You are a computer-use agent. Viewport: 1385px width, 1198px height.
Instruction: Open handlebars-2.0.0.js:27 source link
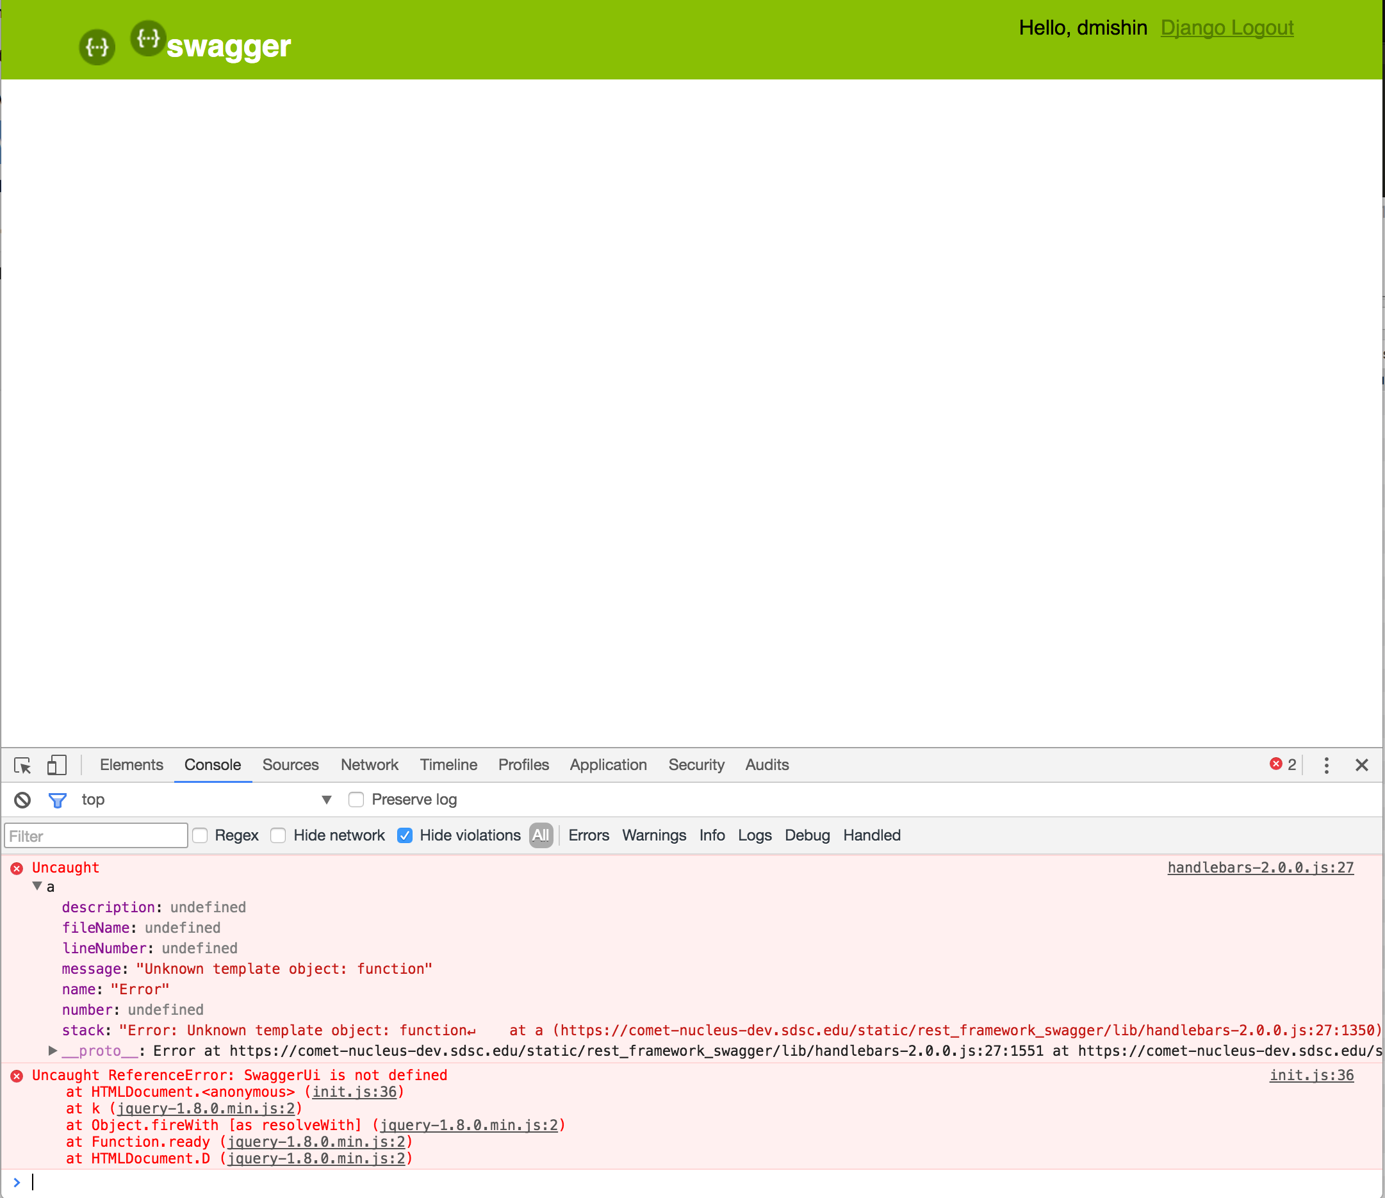(x=1260, y=867)
